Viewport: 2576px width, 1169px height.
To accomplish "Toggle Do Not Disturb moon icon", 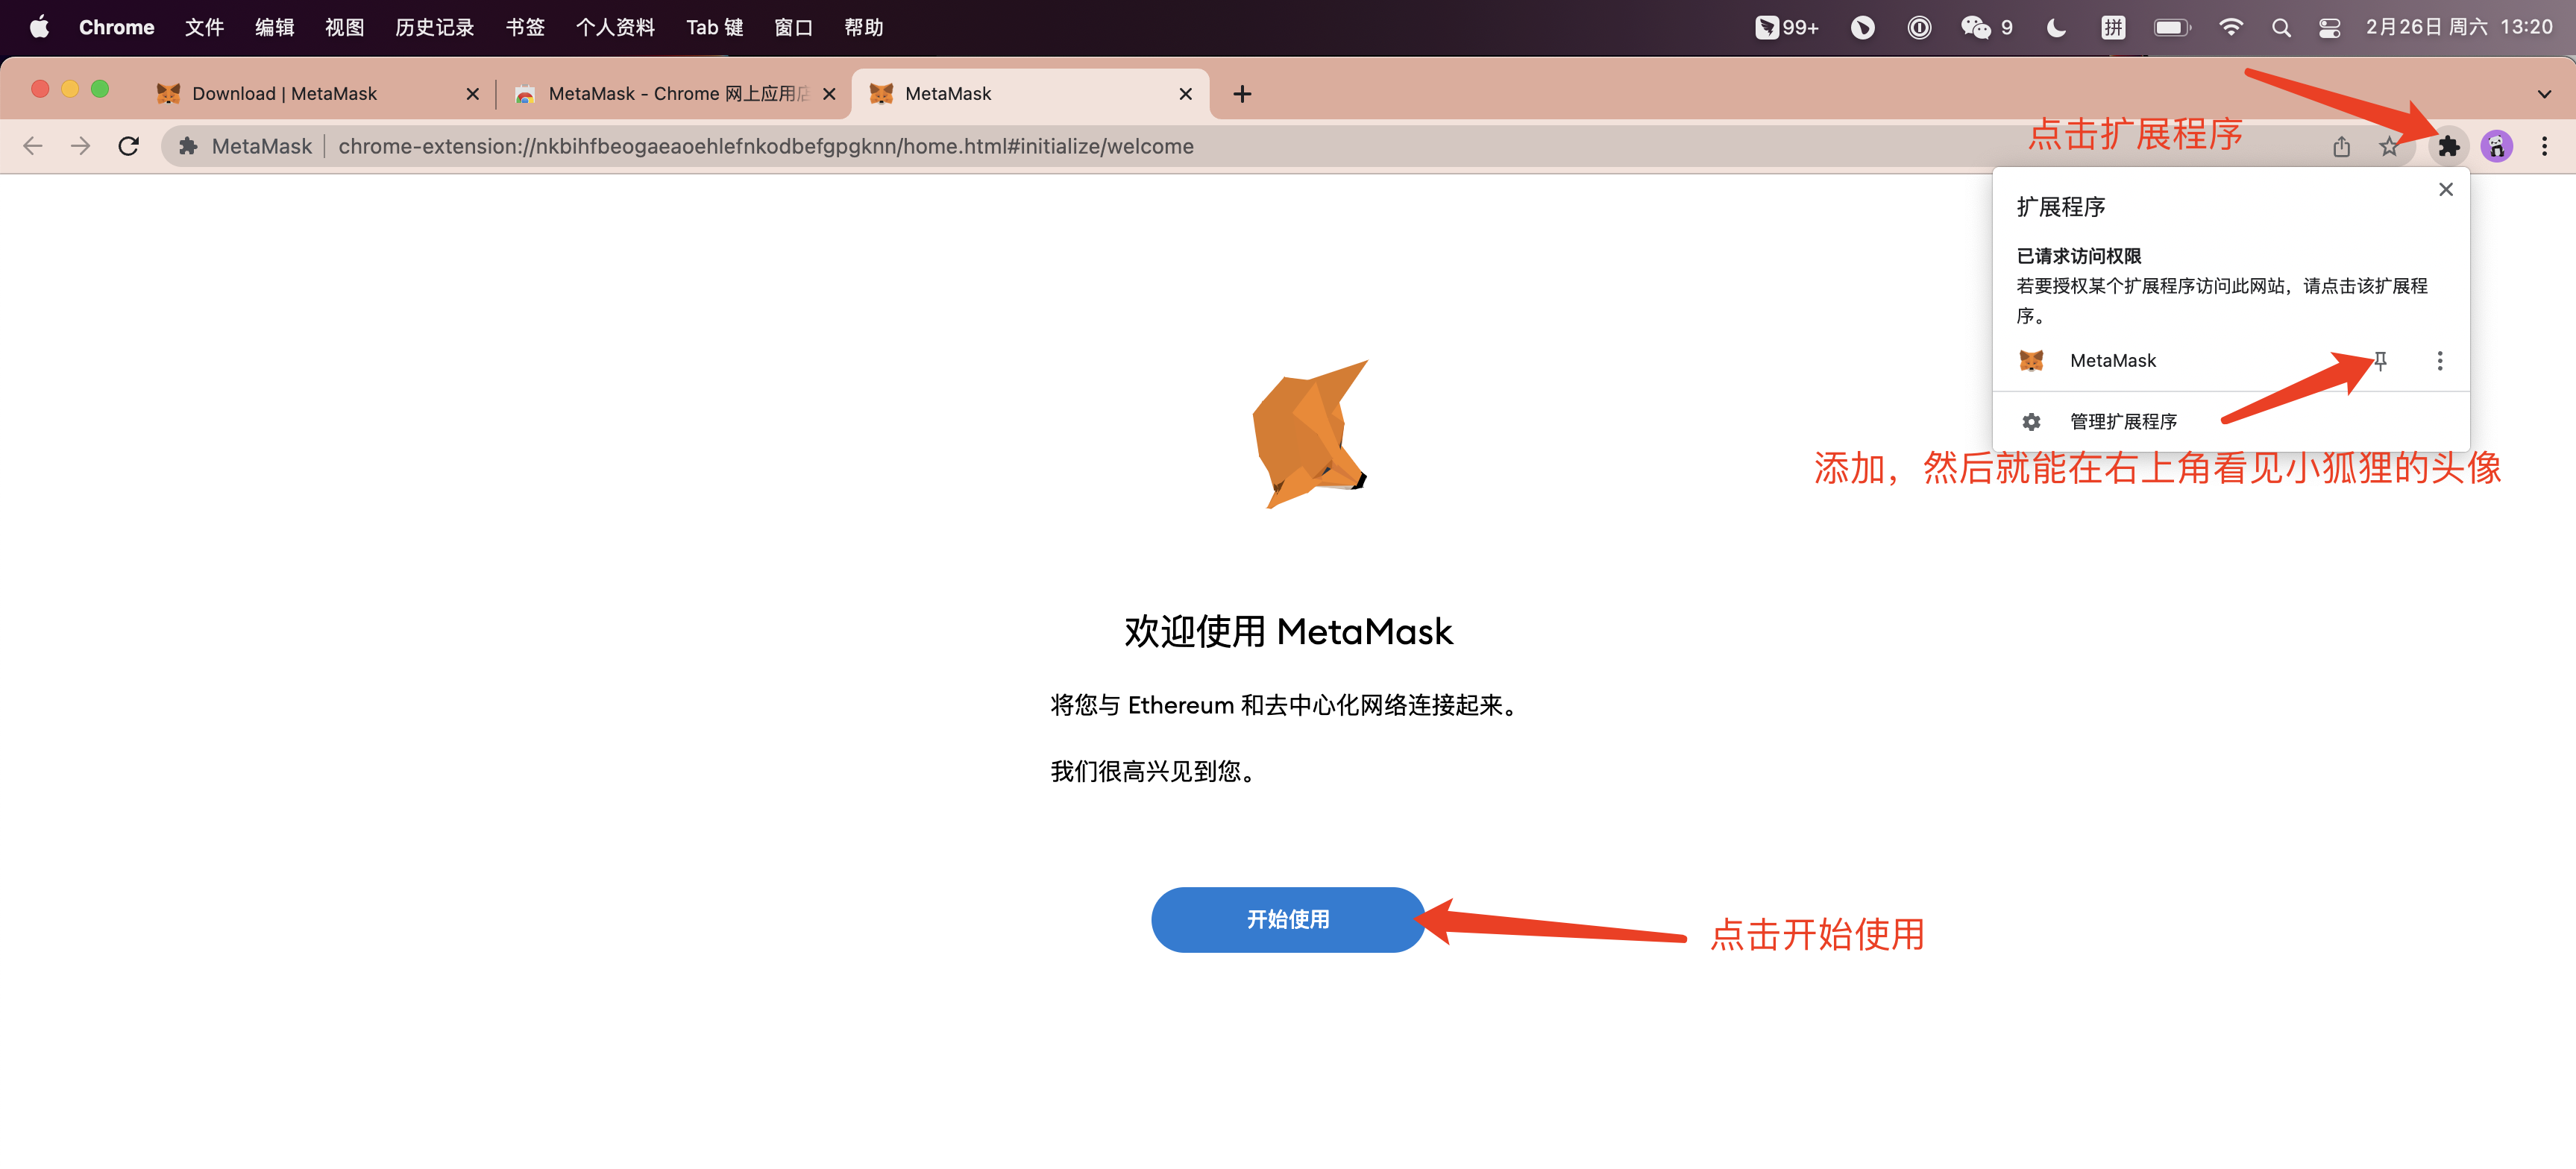I will [x=2056, y=27].
